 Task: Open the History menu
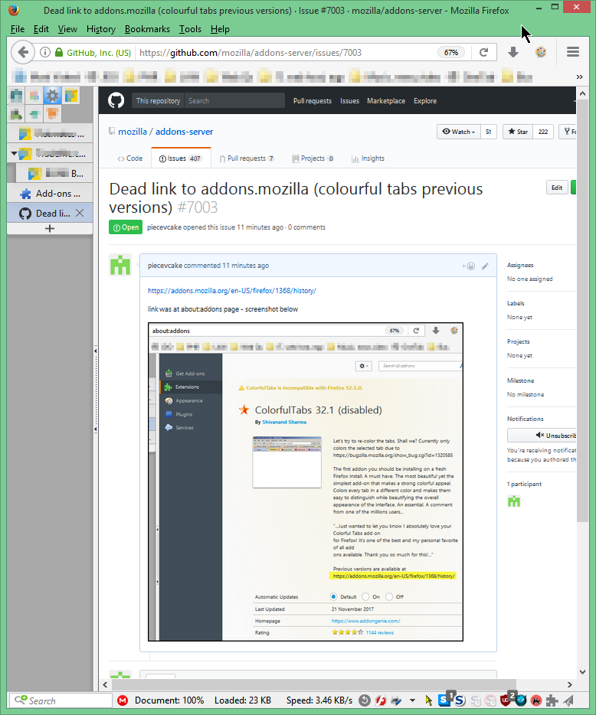coord(101,29)
